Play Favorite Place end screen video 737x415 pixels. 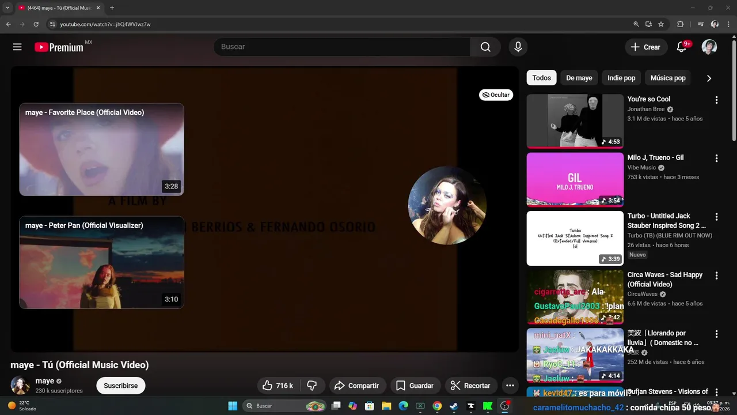point(101,149)
